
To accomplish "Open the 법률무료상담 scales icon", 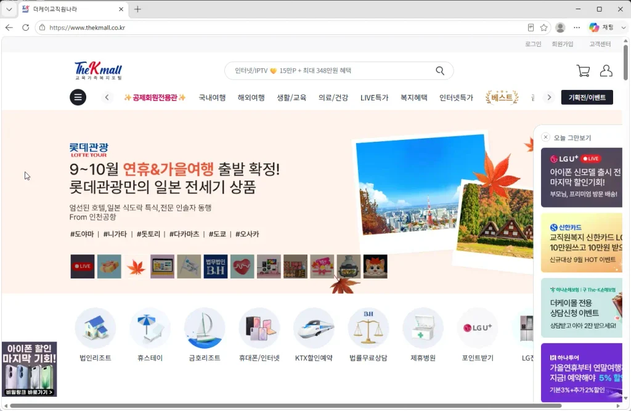I will [x=368, y=328].
